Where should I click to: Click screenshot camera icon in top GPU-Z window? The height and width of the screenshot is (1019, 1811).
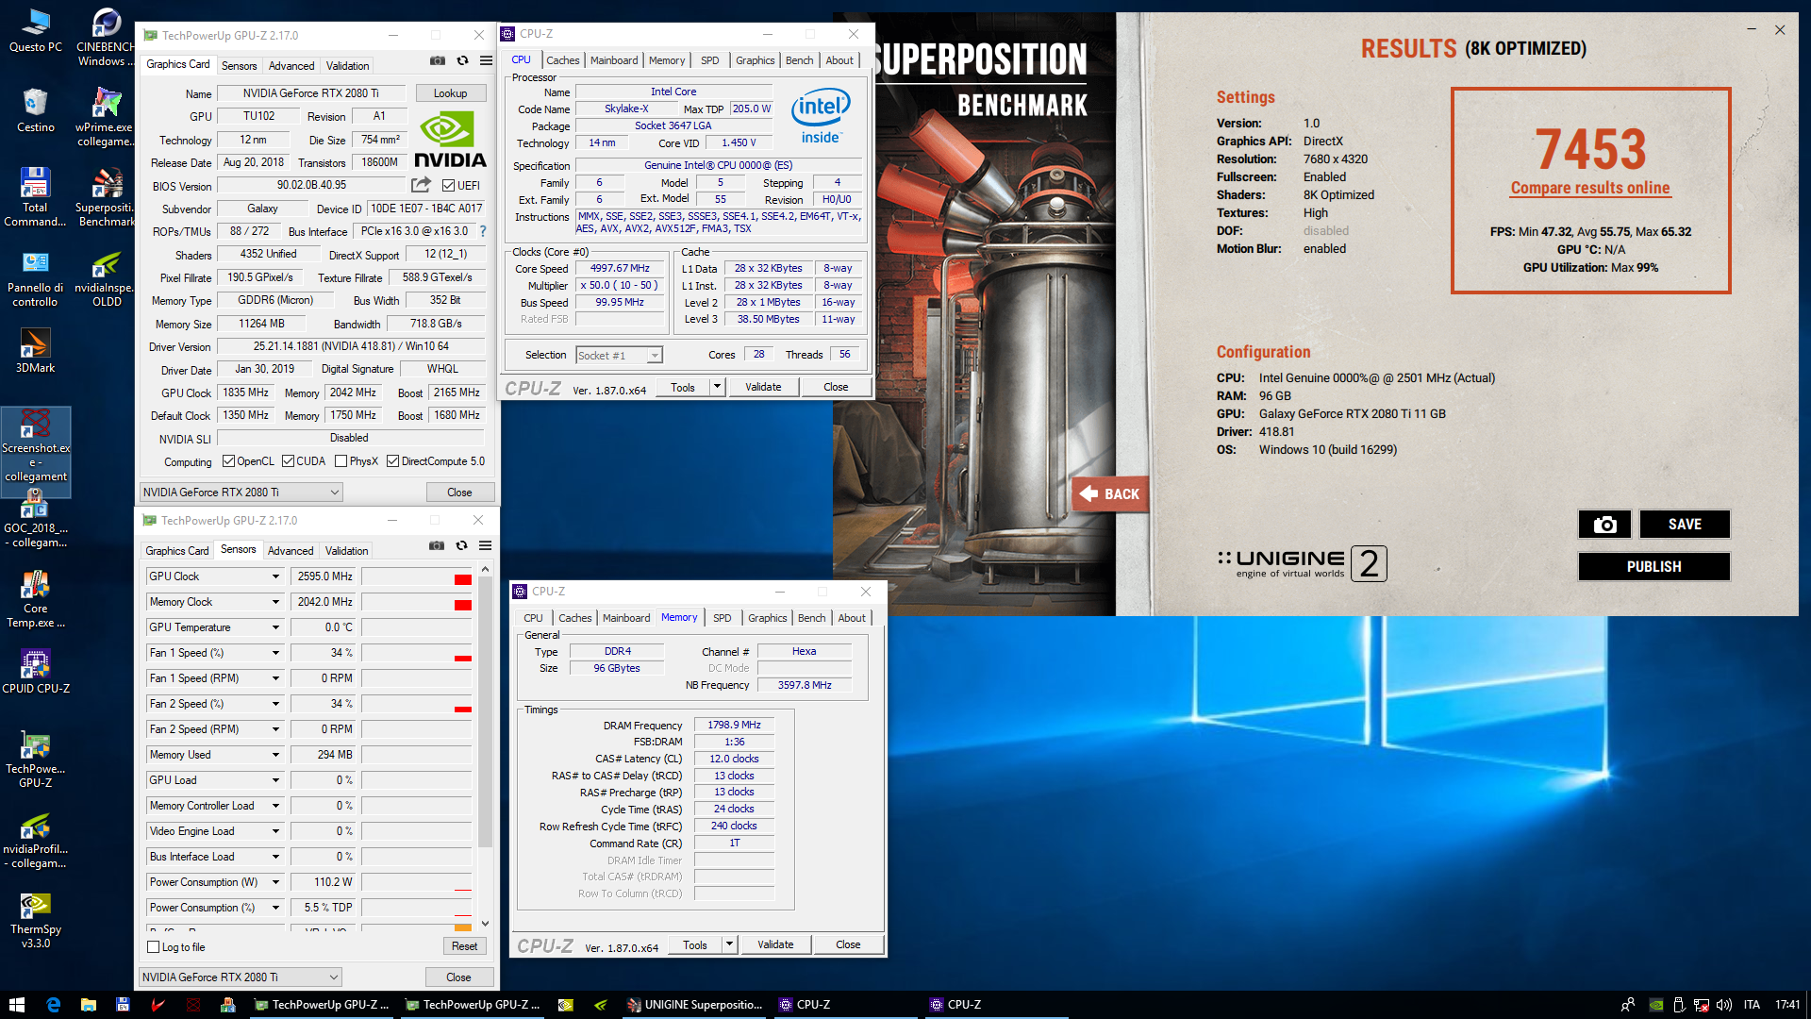point(438,60)
